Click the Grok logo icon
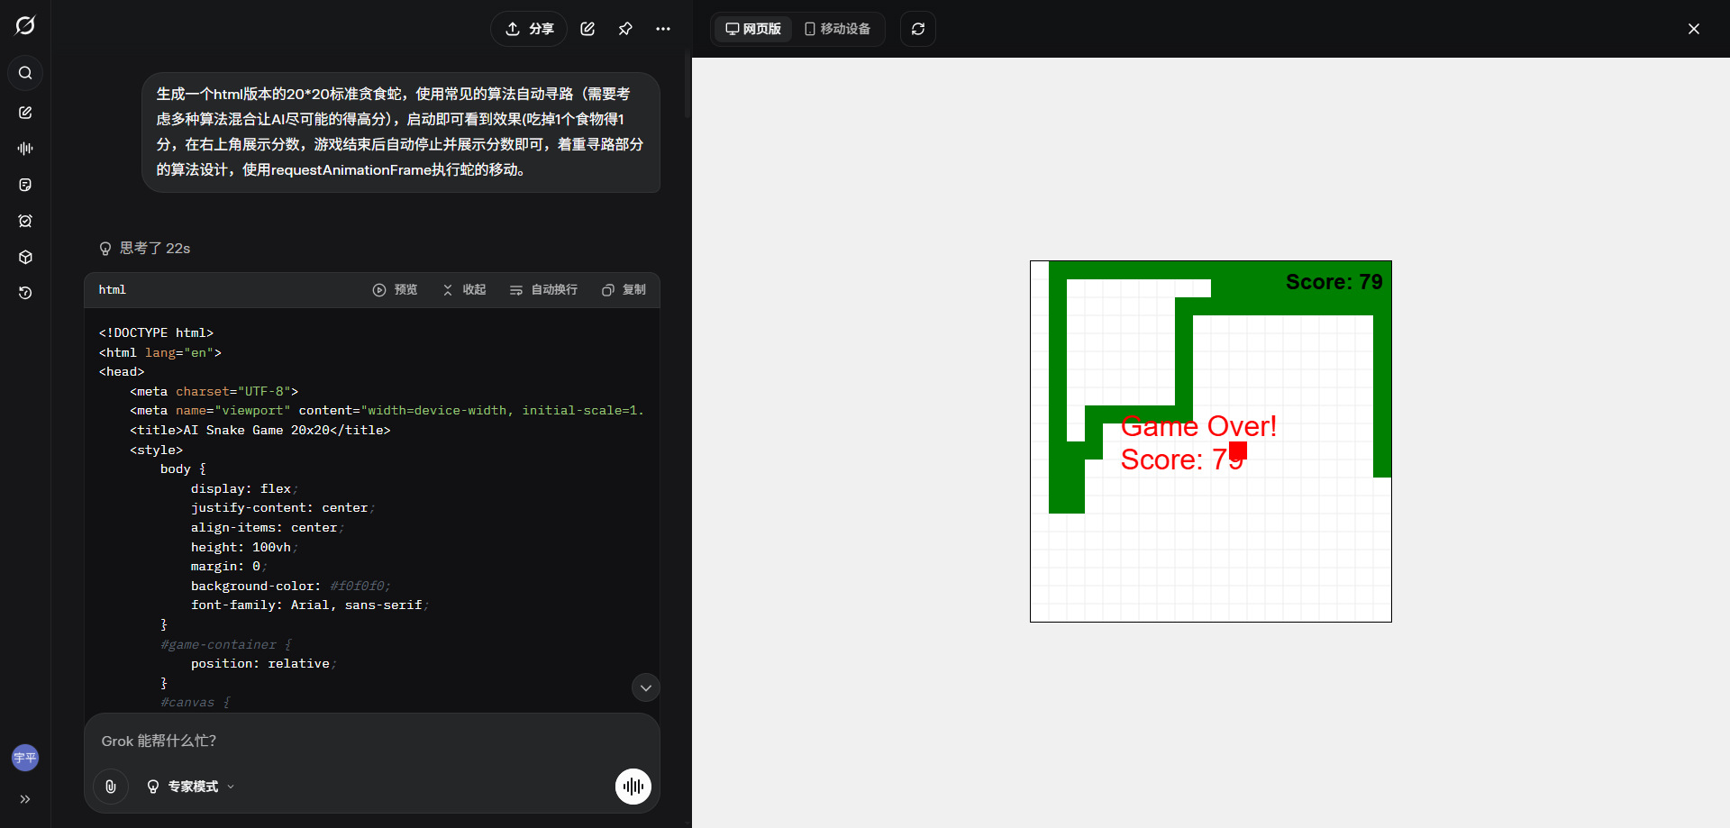This screenshot has height=828, width=1730. (x=25, y=25)
